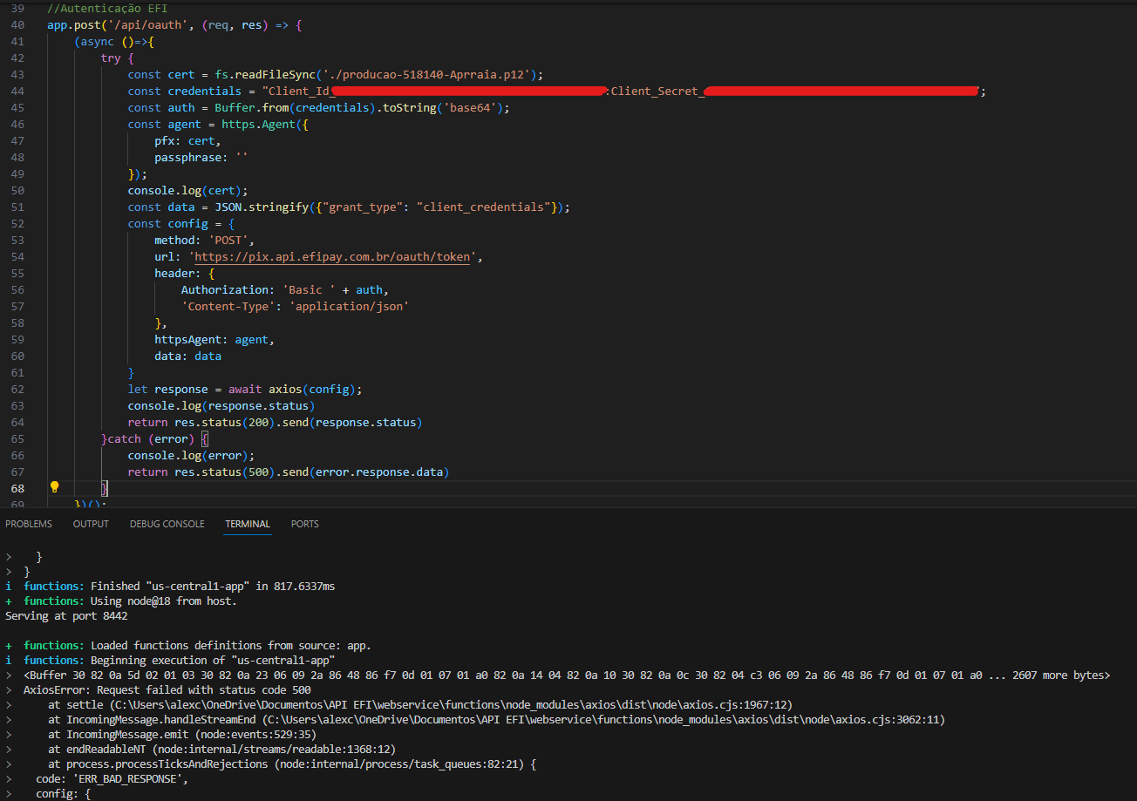Click the console.log(error) statement
The width and height of the screenshot is (1137, 801).
pos(191,456)
